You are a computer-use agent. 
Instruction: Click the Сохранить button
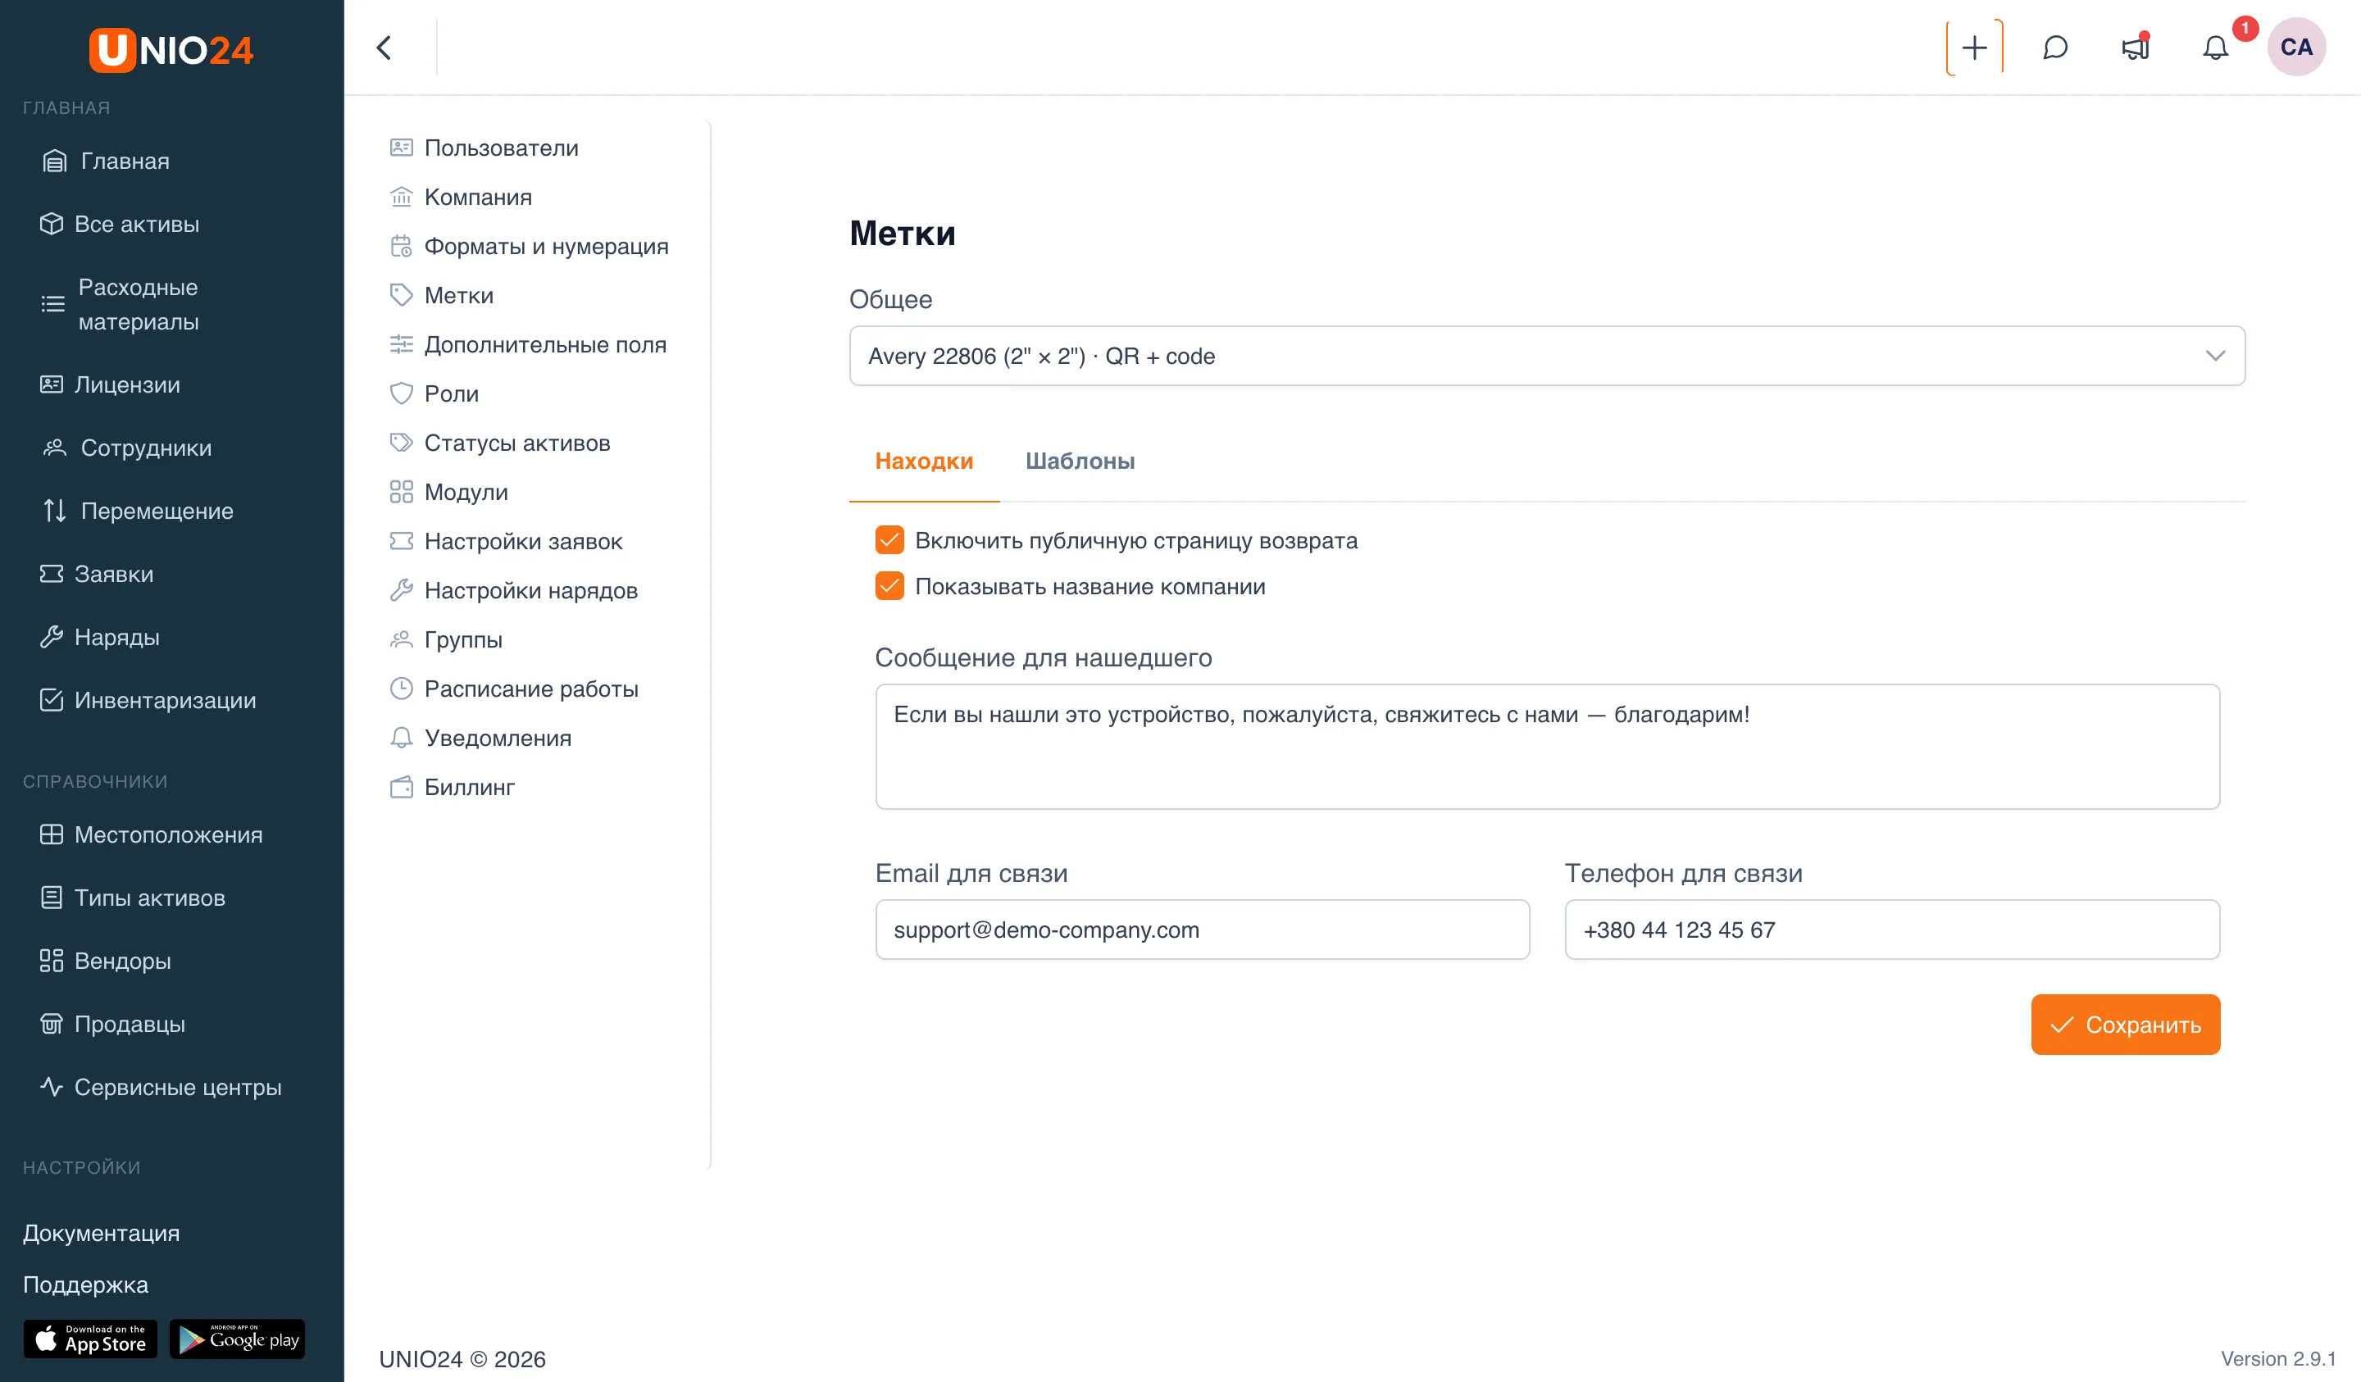click(2125, 1025)
